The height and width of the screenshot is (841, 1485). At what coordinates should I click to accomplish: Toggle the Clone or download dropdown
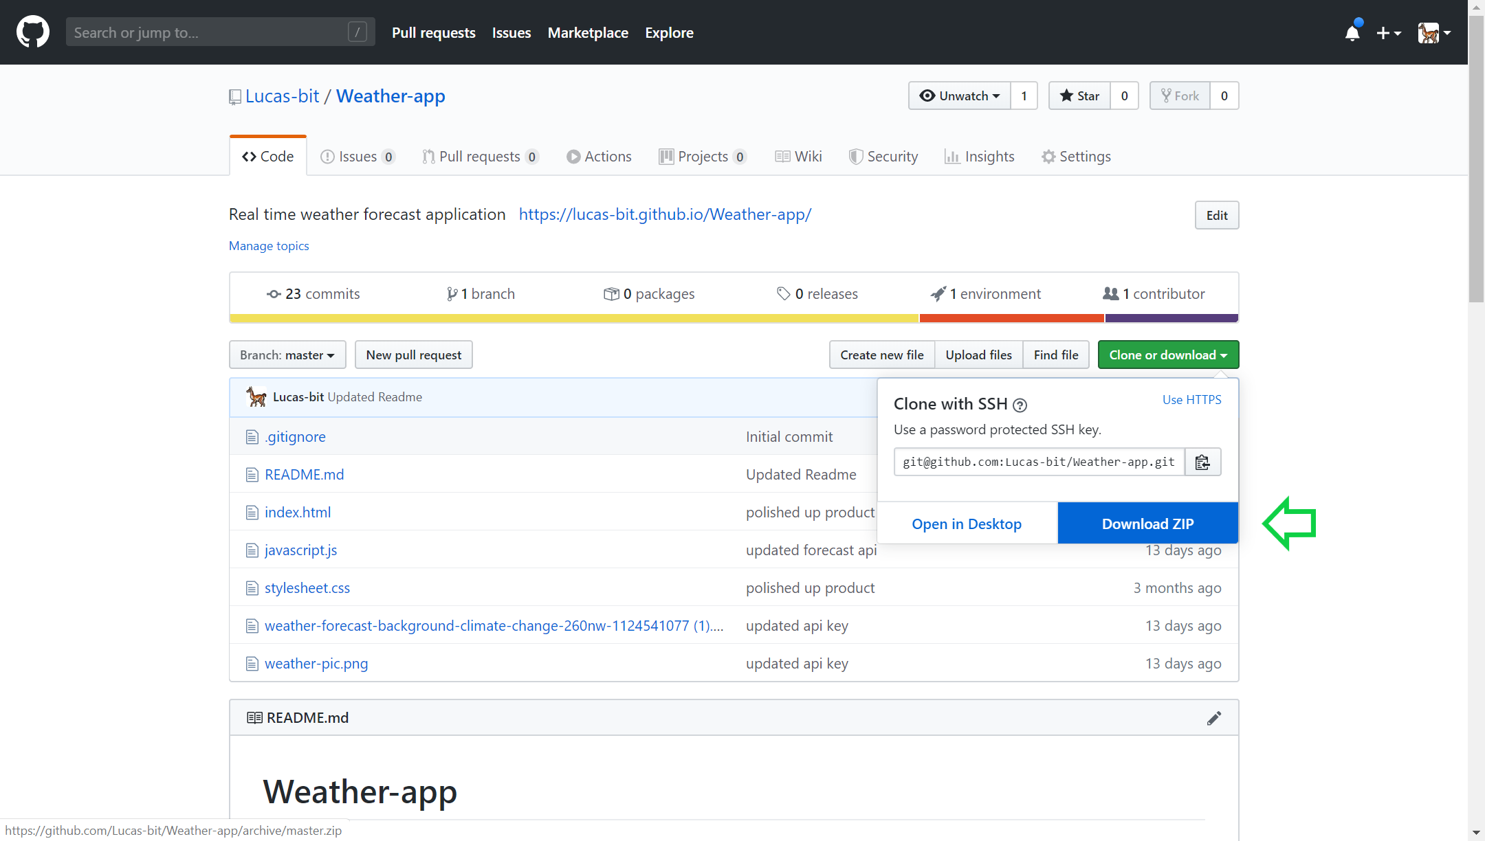pyautogui.click(x=1168, y=355)
